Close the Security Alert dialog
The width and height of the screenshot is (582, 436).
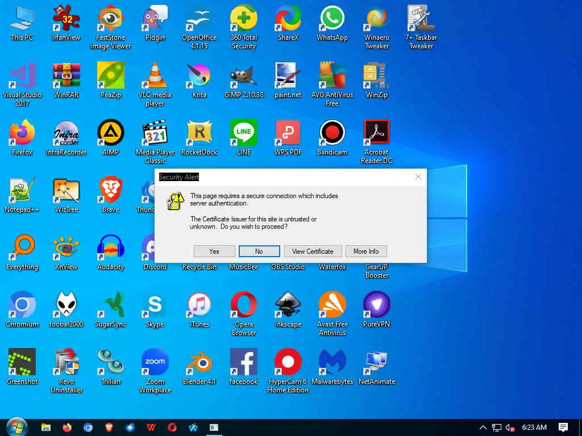(x=418, y=177)
